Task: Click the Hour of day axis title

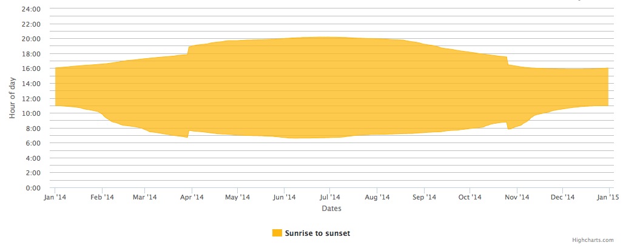Action: pos(12,98)
